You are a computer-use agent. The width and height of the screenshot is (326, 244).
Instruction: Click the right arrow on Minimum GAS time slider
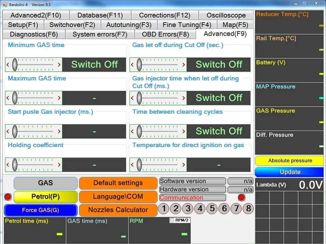pos(59,65)
